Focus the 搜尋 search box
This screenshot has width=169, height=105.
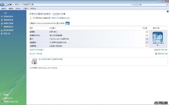152,5
